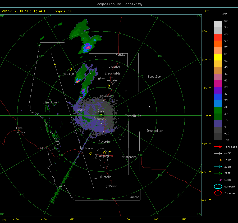The height and width of the screenshot is (223, 238).
Task: Click the bright green 20-30 dBZ swatch
Action: coord(218,110)
